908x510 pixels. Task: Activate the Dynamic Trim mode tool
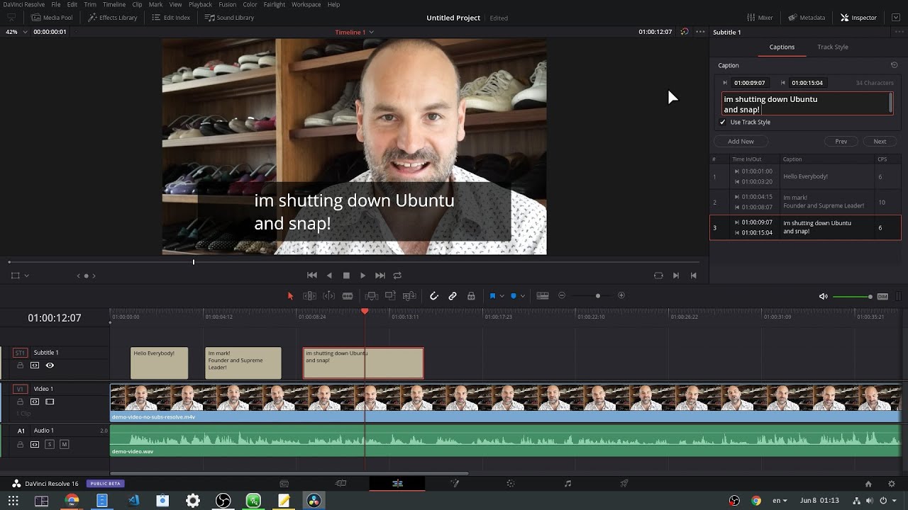328,296
